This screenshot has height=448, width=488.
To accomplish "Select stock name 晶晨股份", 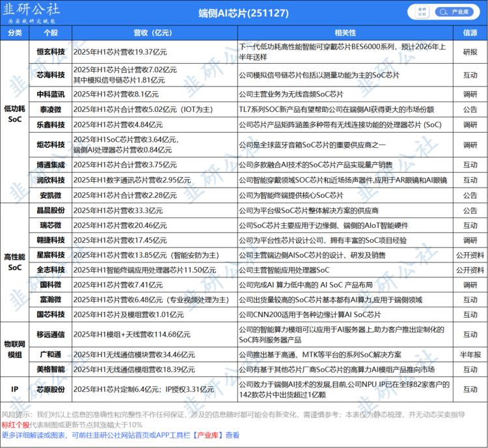I will [51, 210].
